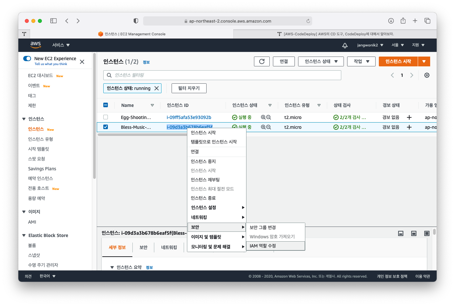The width and height of the screenshot is (455, 306).
Task: Collapse the 인스턴스 sidebar section
Action: pyautogui.click(x=24, y=119)
